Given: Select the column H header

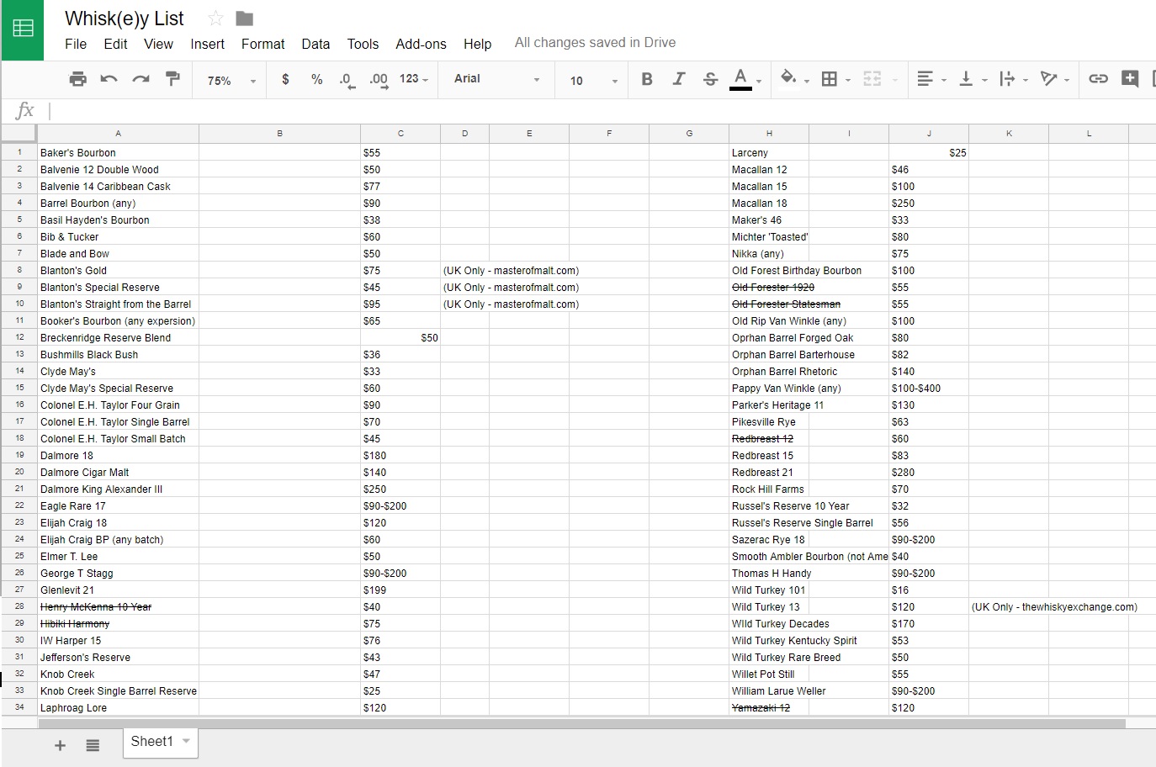Looking at the screenshot, I should pos(769,133).
